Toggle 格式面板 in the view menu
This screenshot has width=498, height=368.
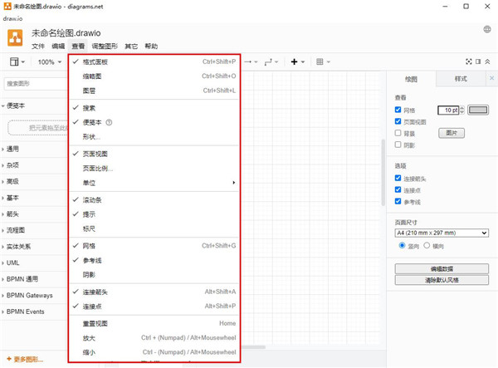154,62
